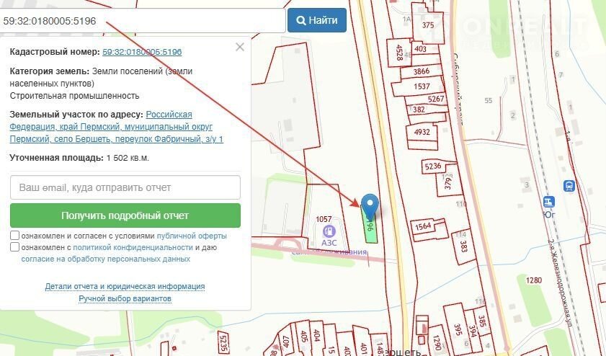The image size is (606, 356).
Task: Open the cadastral number 59:32:0180005:5196 link
Action: [142, 52]
